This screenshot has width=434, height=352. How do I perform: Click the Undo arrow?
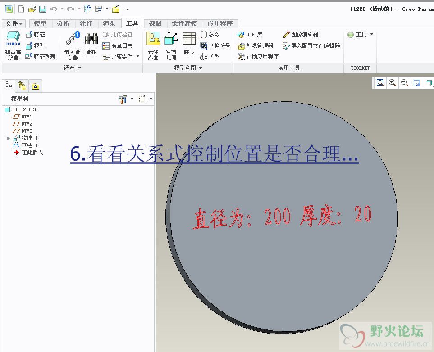pyautogui.click(x=54, y=9)
